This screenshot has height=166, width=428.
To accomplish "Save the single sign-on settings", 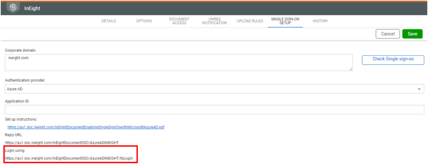I will tap(412, 34).
